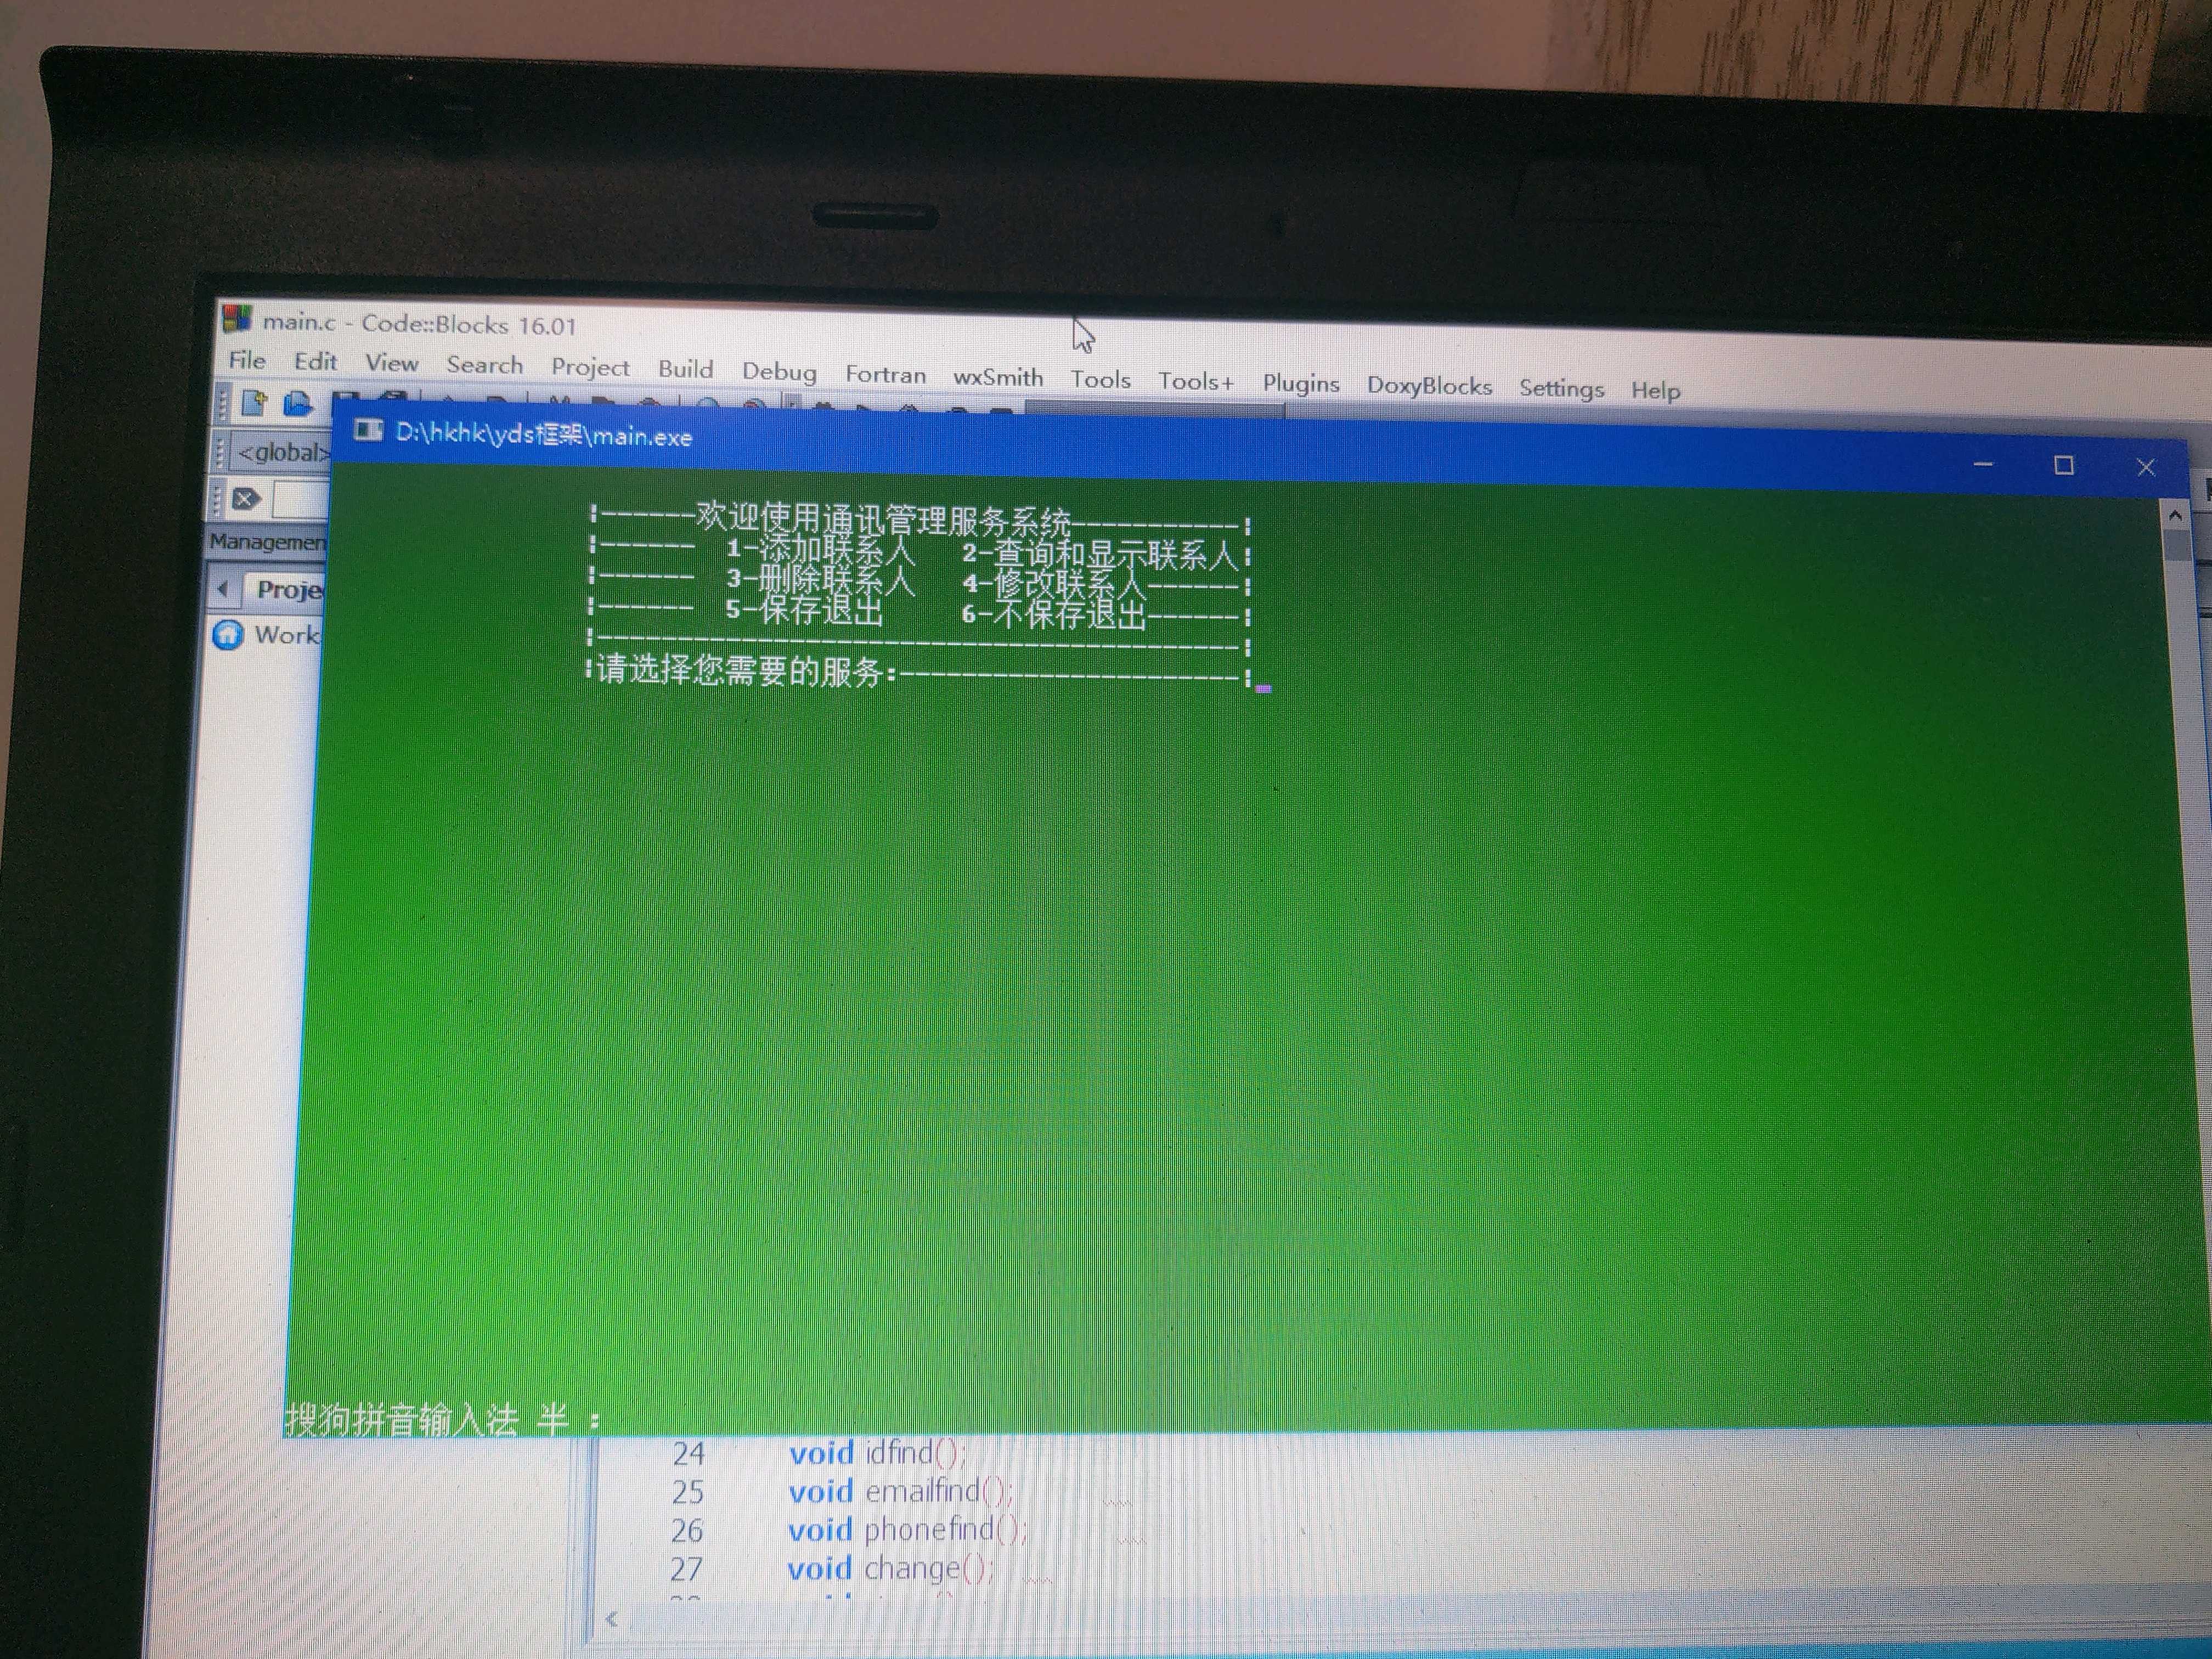Click the clear icon on the search toolbar
The height and width of the screenshot is (1659, 2212).
tap(246, 498)
